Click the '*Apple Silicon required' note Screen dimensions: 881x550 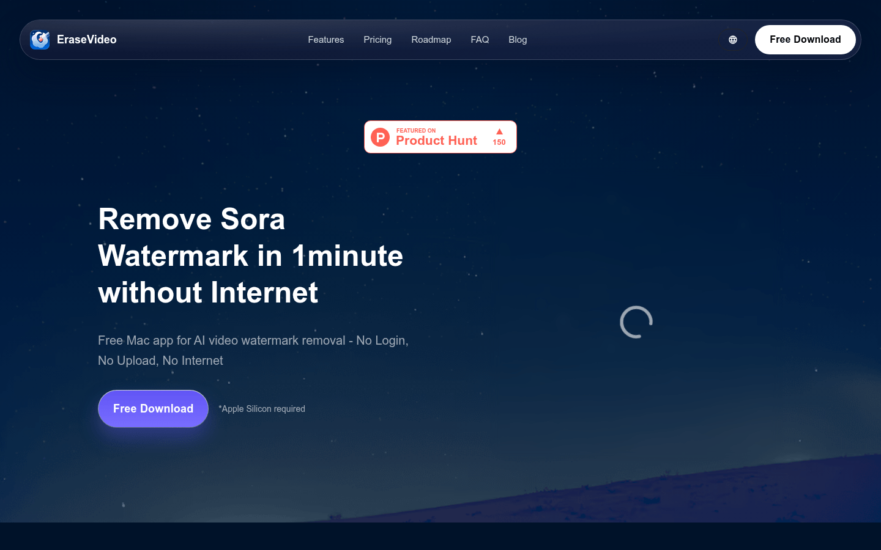(262, 409)
